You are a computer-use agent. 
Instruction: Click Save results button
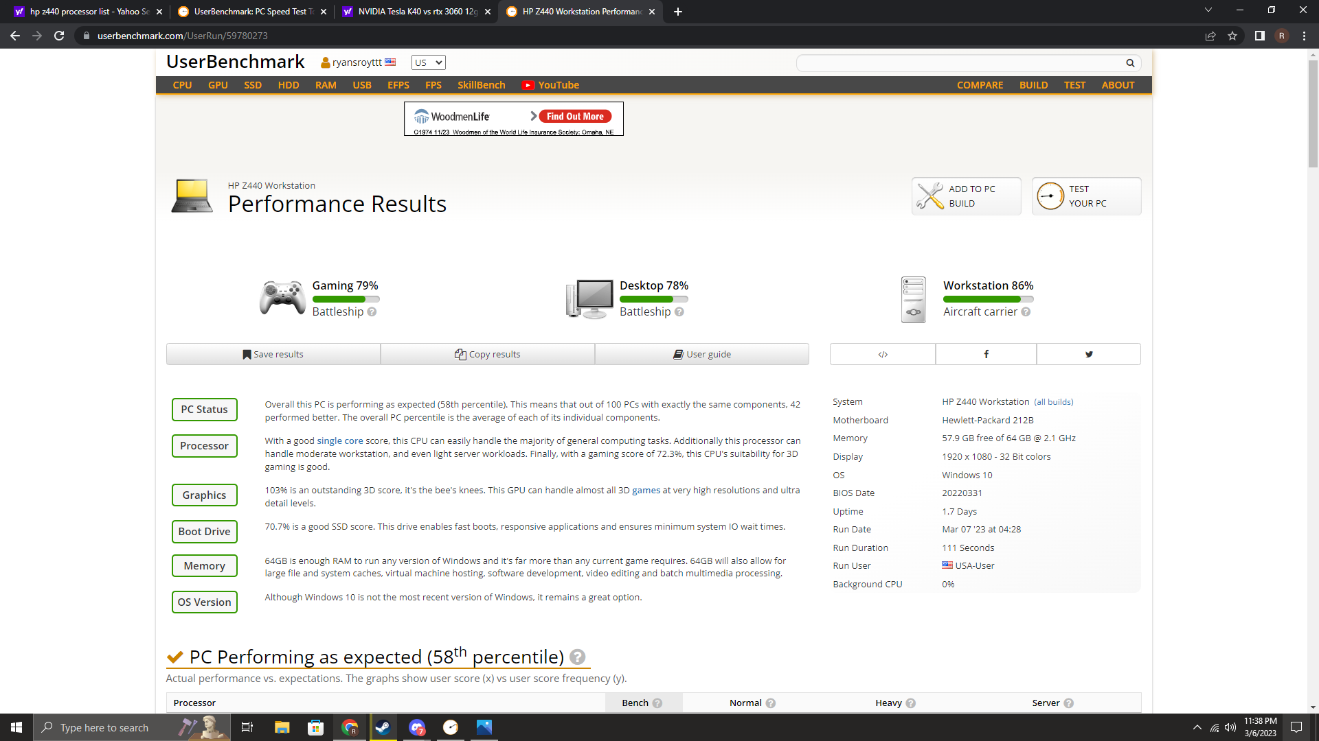pos(273,354)
